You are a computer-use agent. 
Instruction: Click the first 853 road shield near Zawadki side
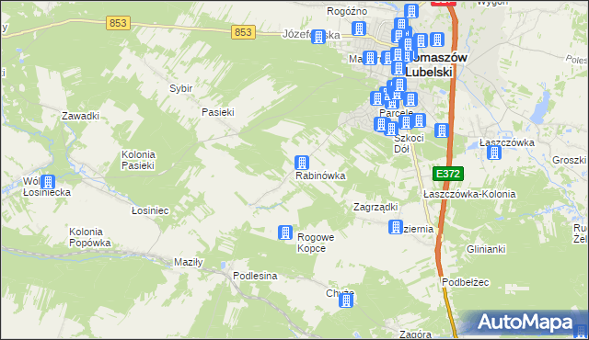(x=118, y=23)
